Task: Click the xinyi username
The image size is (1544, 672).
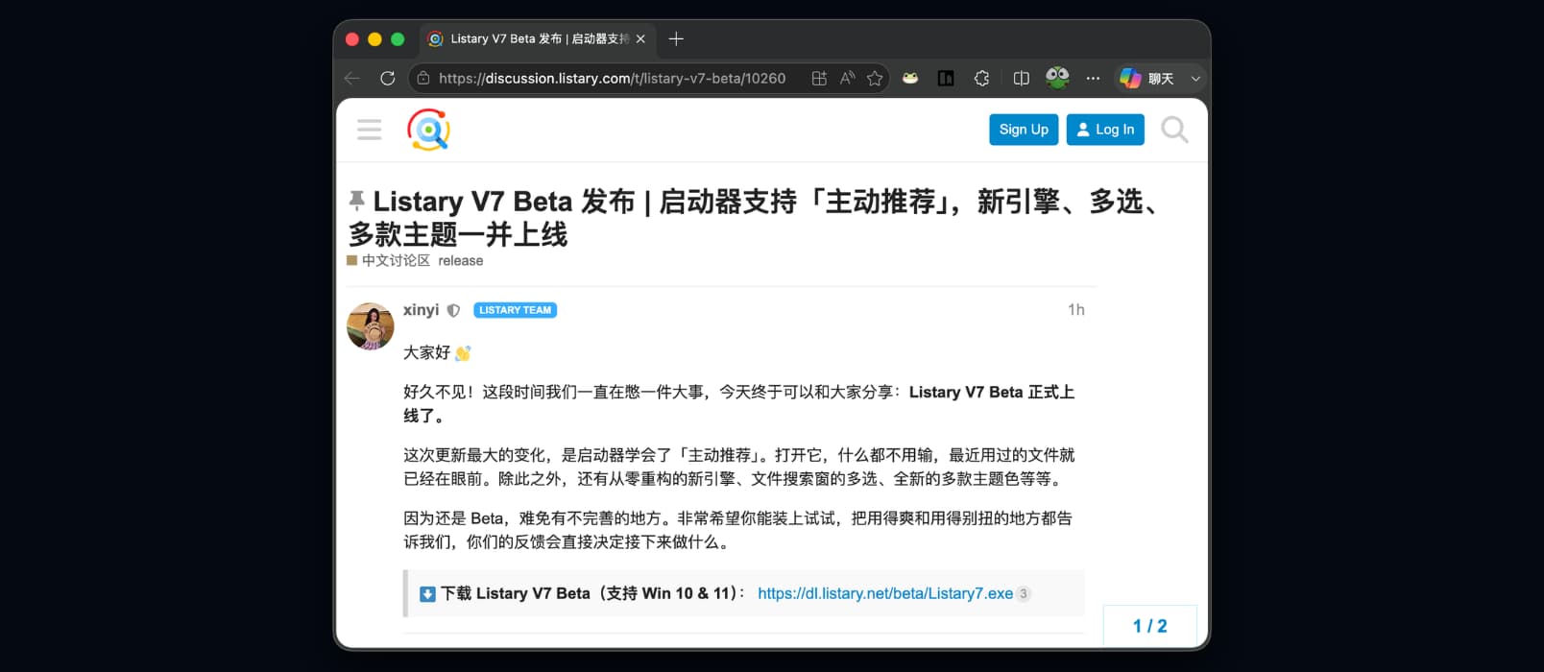Action: 421,310
